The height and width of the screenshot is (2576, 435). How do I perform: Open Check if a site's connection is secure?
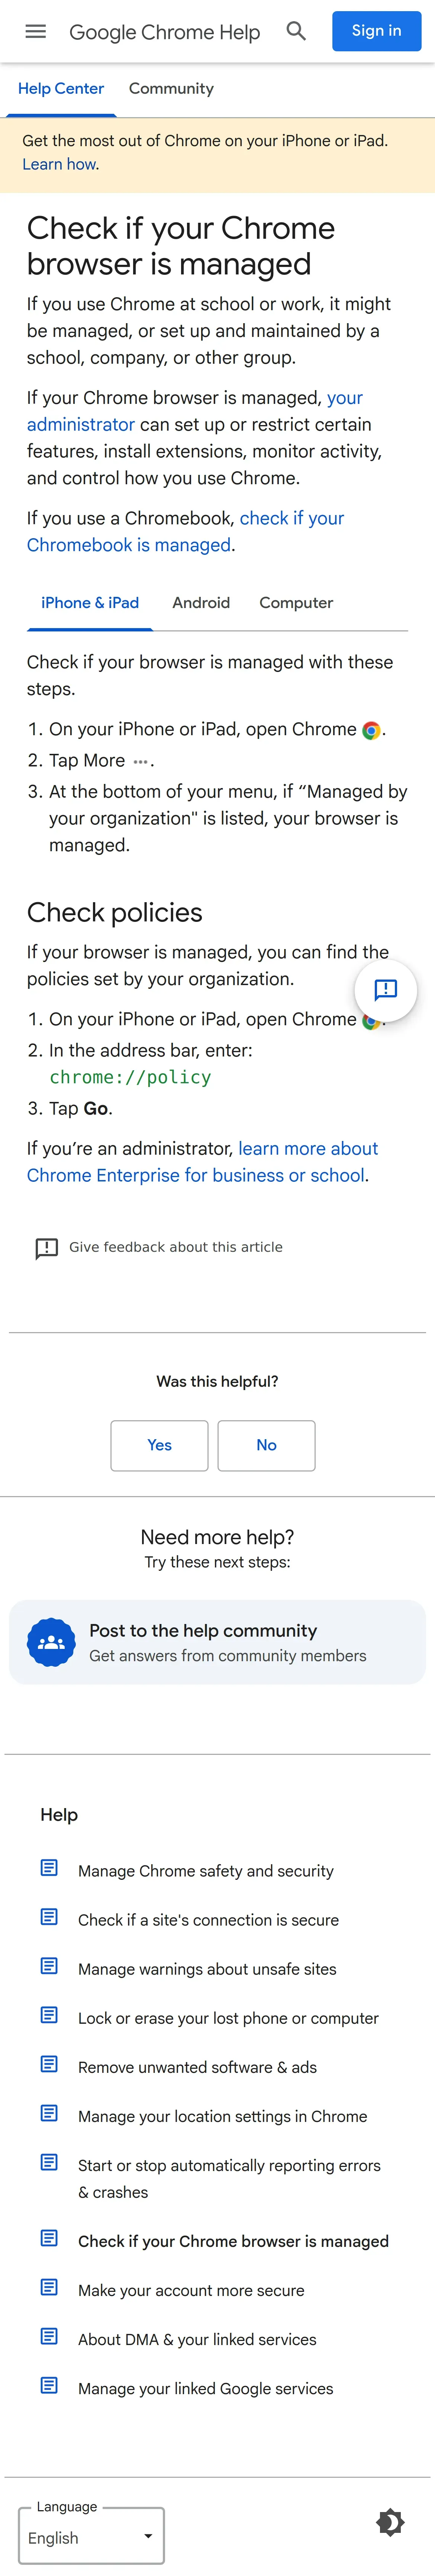tap(208, 1920)
